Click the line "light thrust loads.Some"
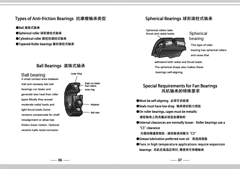Viewport: 240px width, 169px height. [x=36, y=110]
